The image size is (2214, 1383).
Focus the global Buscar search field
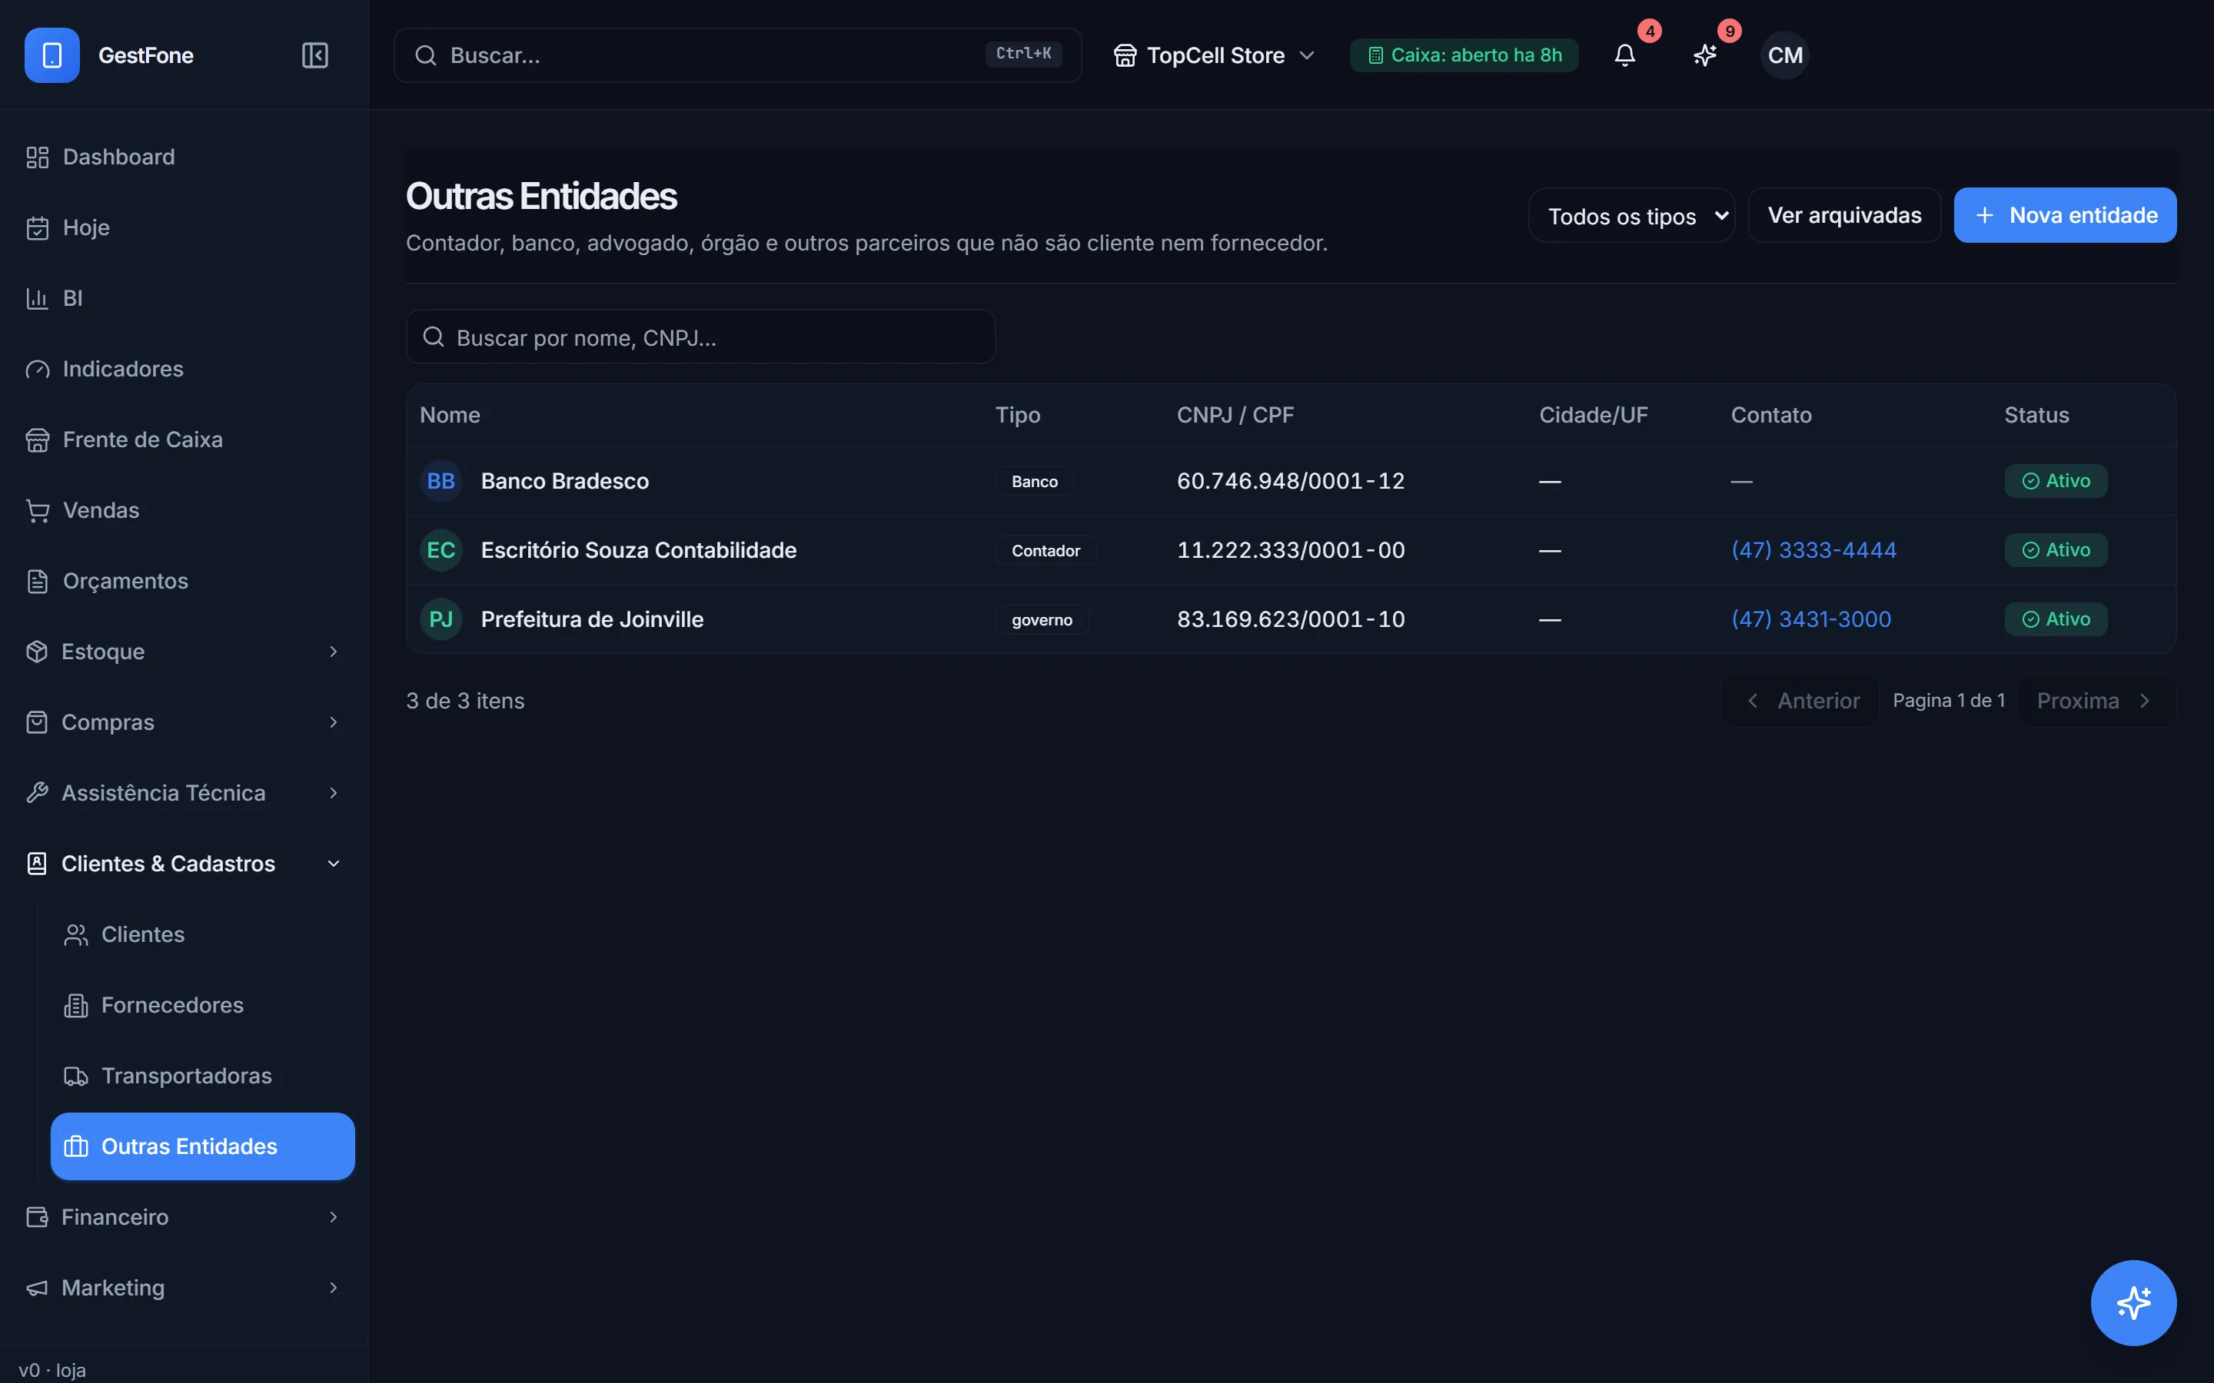click(737, 55)
